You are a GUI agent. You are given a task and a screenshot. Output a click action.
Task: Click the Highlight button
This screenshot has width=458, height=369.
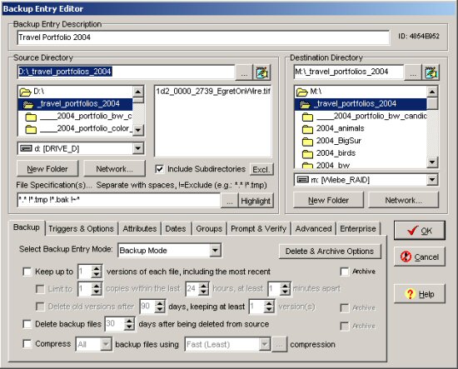click(256, 201)
